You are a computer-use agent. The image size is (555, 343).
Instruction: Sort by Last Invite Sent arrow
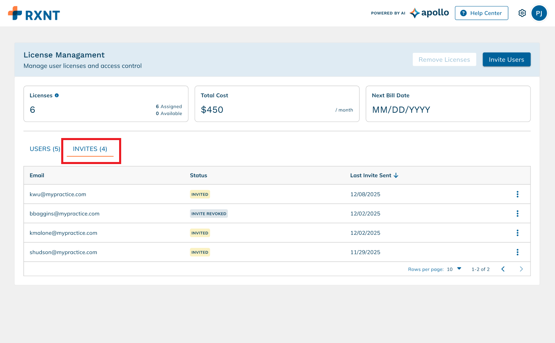click(x=396, y=175)
